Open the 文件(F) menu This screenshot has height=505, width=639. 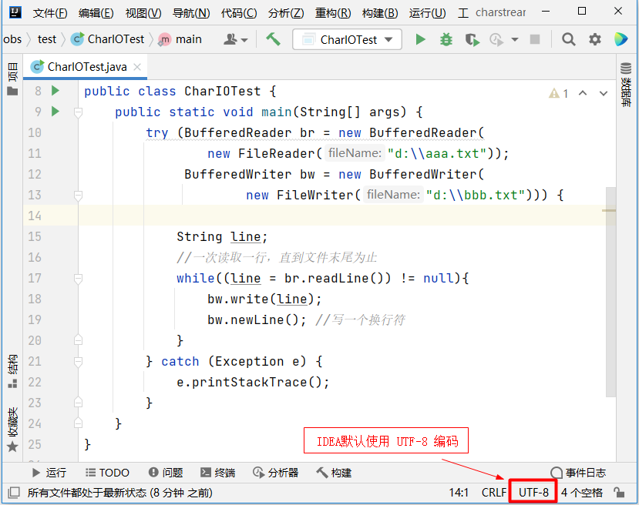[50, 13]
